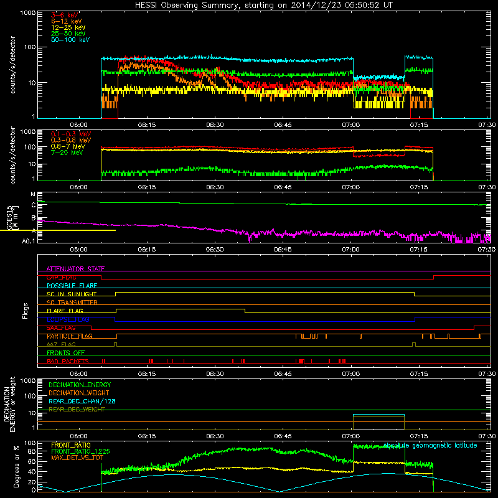This screenshot has height=498, width=498.
Task: Click the 0.8-7 MeV legend label
Action: [68, 146]
